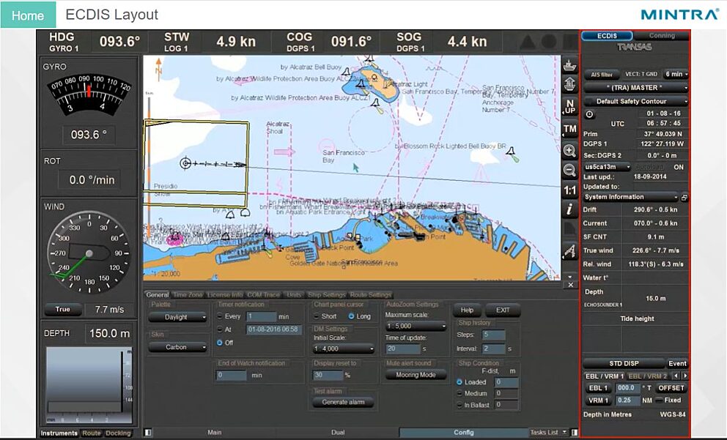The height and width of the screenshot is (440, 727).
Task: Click the panel toggle icon left of Main
Action: point(148,432)
